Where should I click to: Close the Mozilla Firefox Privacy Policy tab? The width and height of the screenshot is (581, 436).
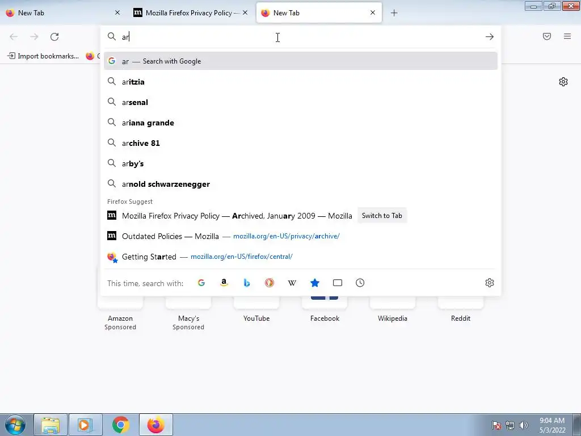coord(245,12)
